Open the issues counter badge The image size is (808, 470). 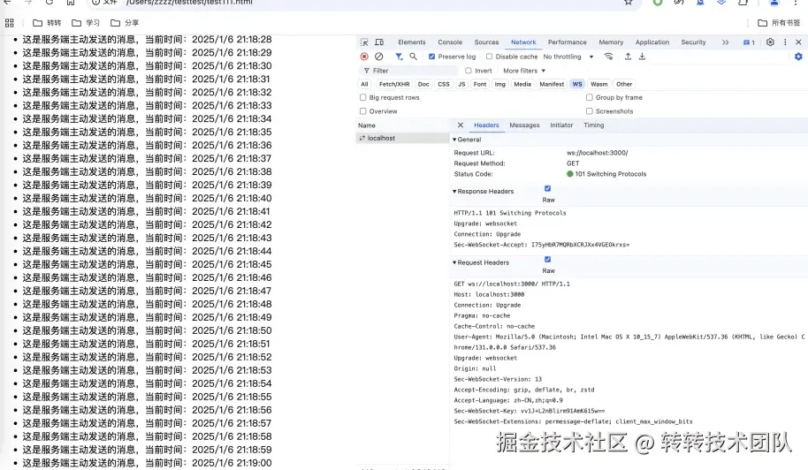(749, 42)
